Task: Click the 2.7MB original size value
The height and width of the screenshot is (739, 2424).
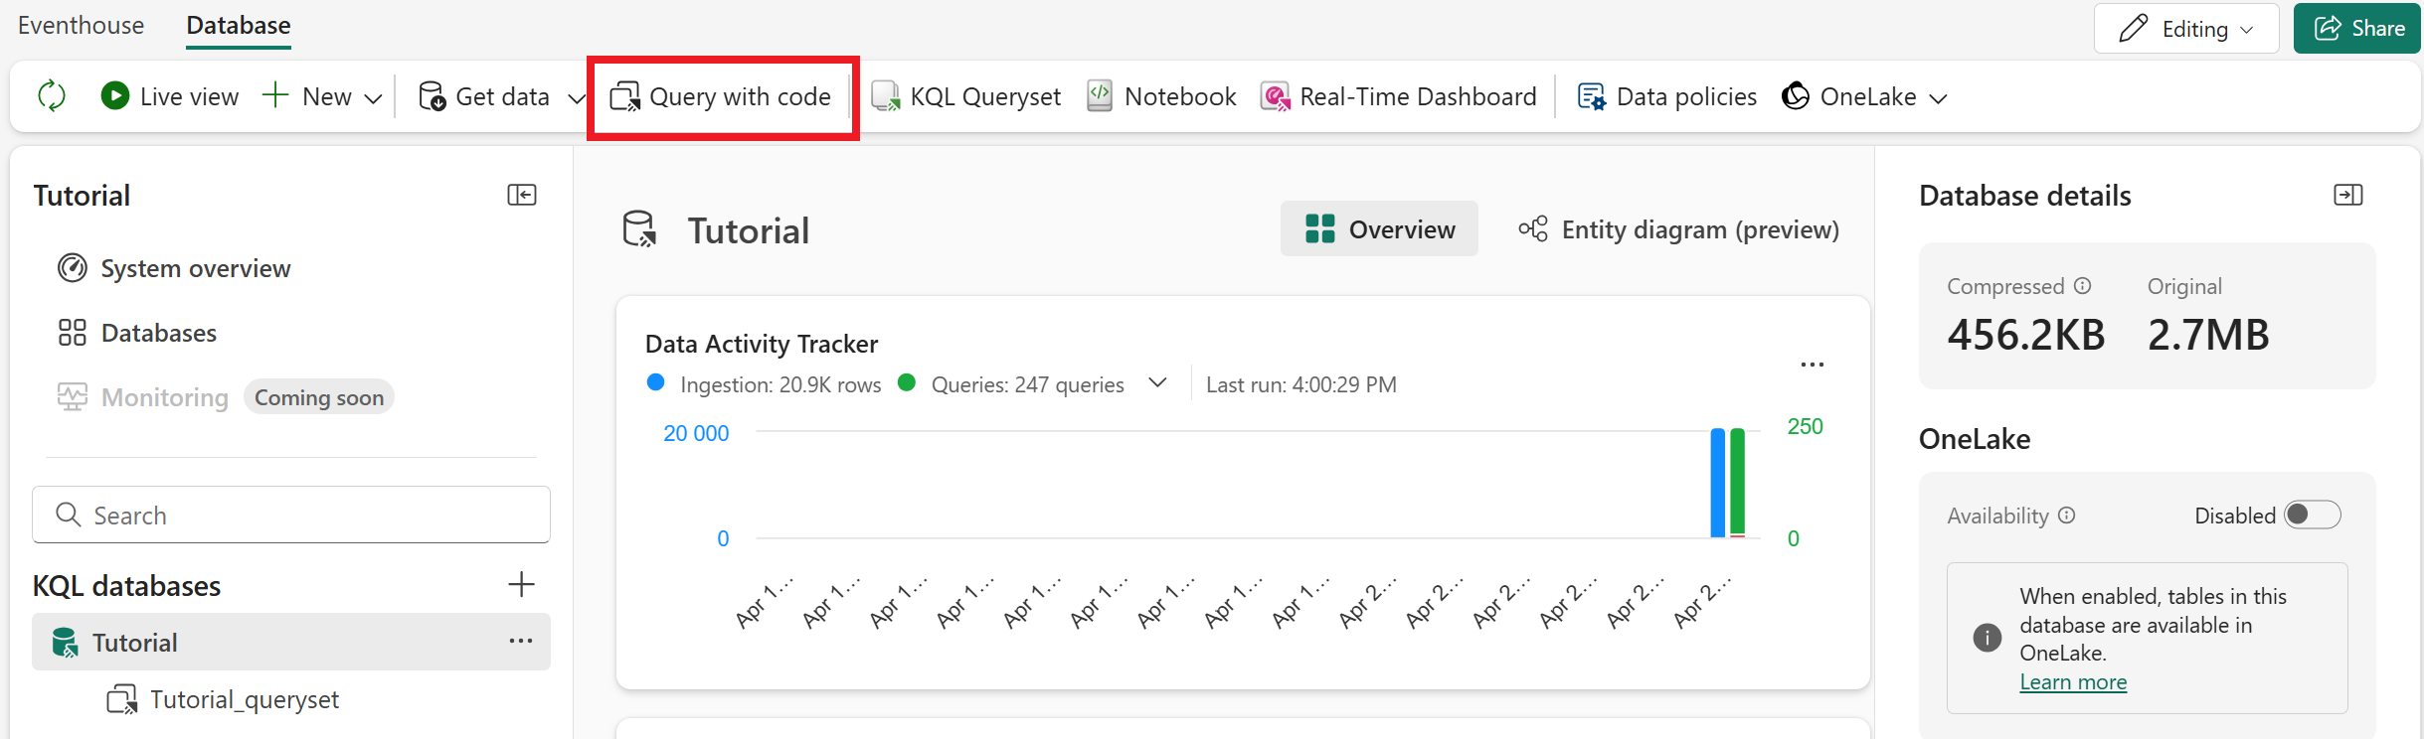Action: (x=2208, y=335)
